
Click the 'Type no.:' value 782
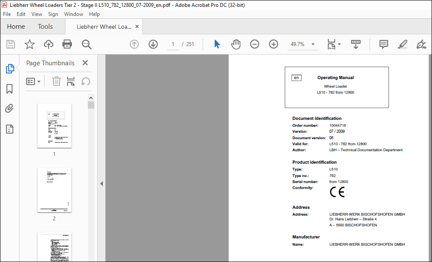pyautogui.click(x=333, y=176)
